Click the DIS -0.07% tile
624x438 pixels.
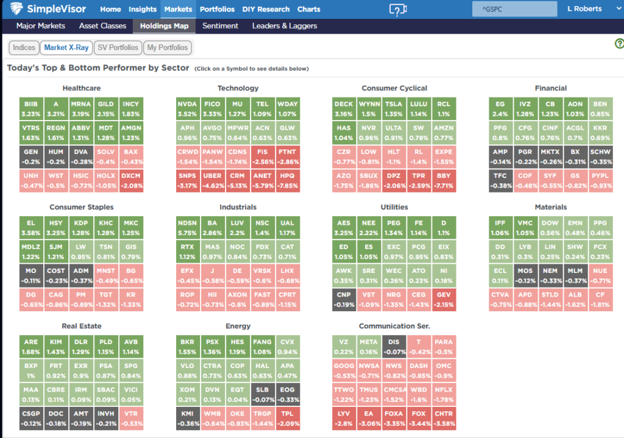click(x=394, y=347)
